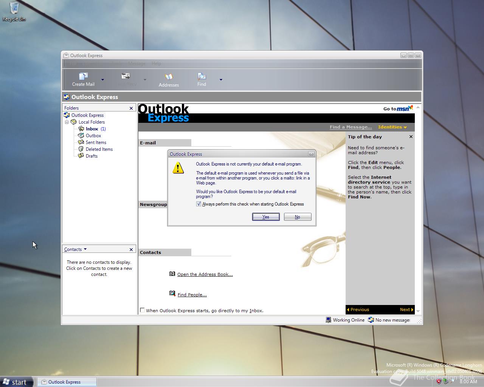Click the Working Online status icon

329,320
